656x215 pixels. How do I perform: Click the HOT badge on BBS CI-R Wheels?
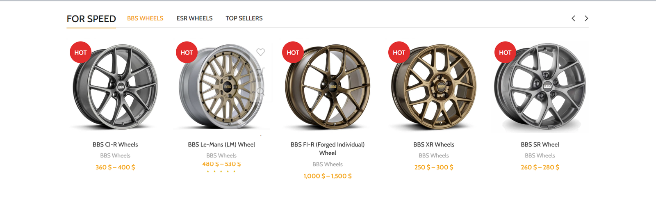(x=80, y=53)
